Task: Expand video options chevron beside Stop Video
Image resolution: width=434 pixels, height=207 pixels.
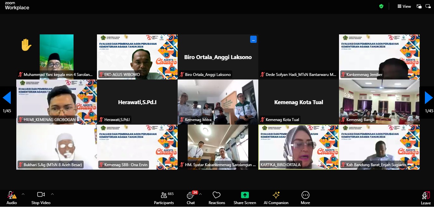Action: 52,194
